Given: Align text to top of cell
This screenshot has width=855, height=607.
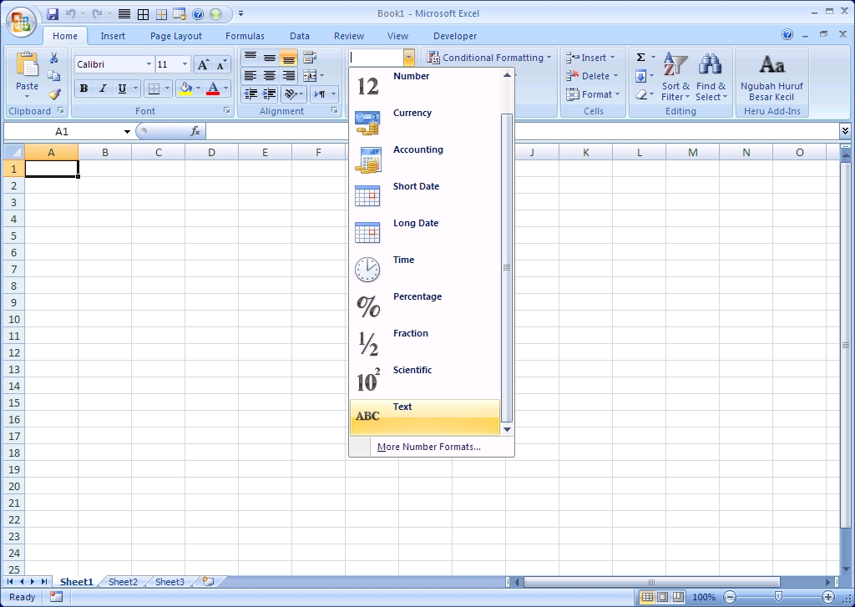Looking at the screenshot, I should pyautogui.click(x=250, y=58).
